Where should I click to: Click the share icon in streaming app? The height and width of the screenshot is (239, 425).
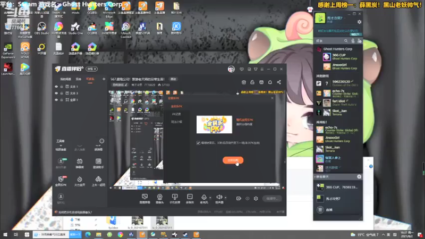(279, 82)
